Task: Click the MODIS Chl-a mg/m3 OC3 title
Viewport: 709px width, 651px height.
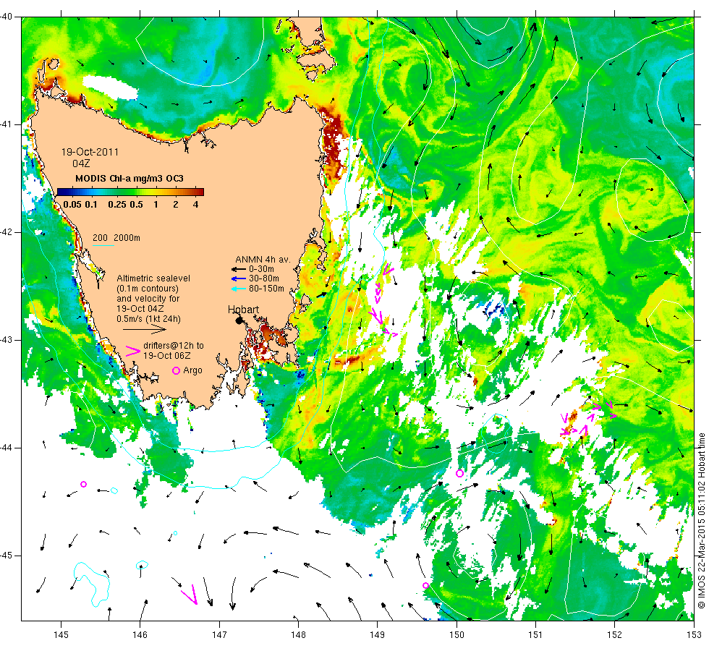Action: coord(130,179)
